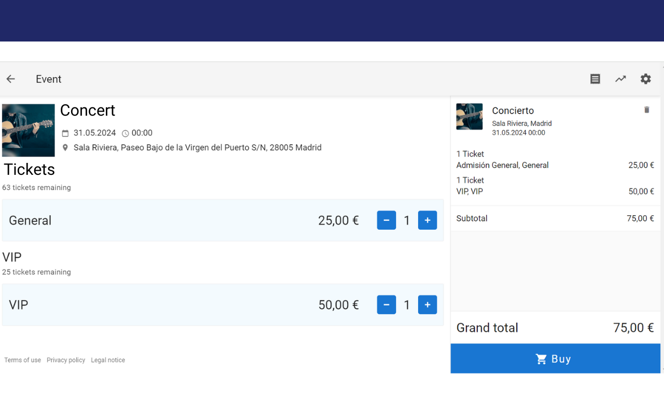The image size is (664, 415).
Task: Click the back arrow icon
Action: point(11,79)
